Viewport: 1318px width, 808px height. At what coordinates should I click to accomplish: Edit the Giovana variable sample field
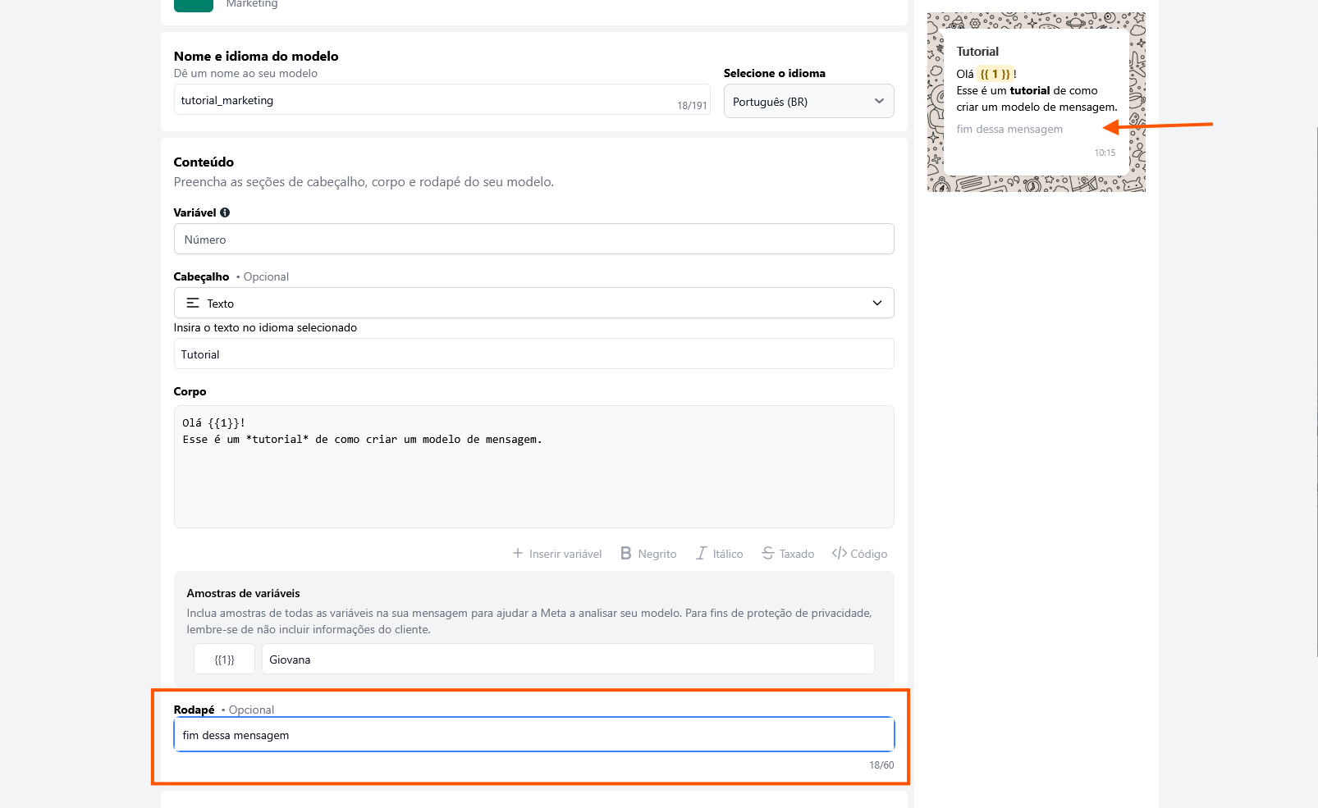click(x=567, y=660)
